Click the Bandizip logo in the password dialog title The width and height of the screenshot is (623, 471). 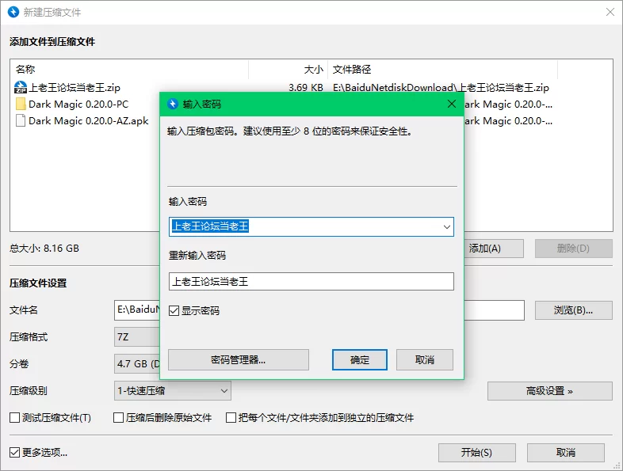(173, 104)
